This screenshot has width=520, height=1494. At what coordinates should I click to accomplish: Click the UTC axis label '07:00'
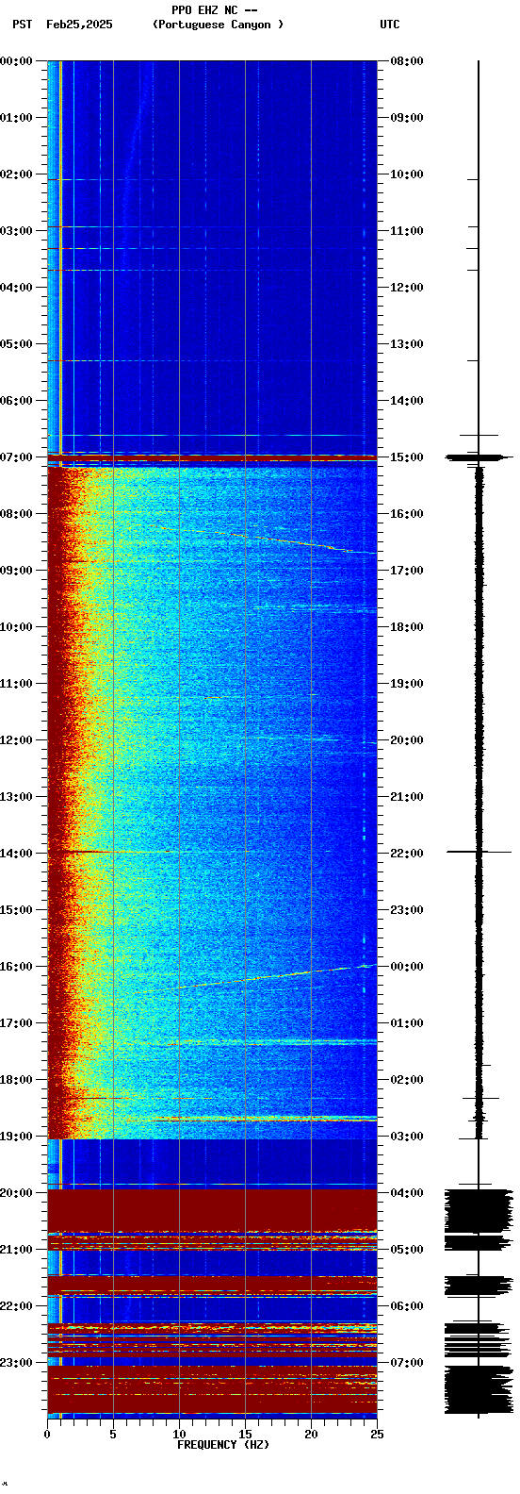coord(407,1363)
